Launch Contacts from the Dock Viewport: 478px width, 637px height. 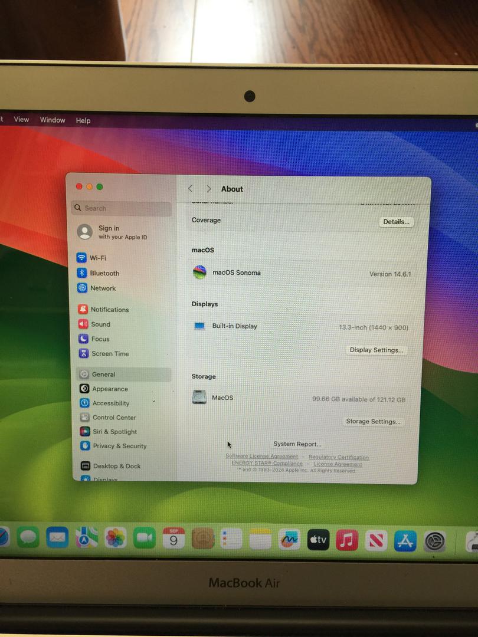coord(203,539)
